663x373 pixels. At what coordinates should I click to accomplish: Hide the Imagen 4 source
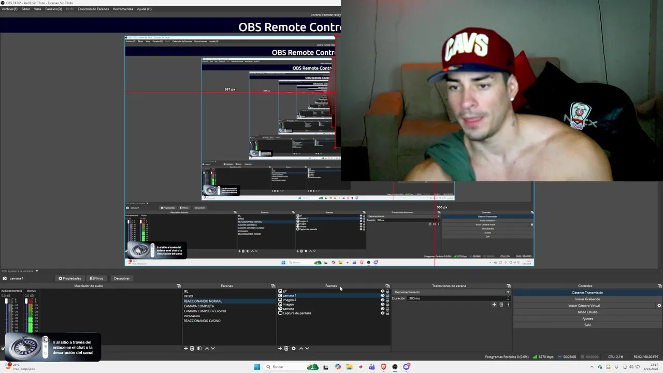pos(383,300)
